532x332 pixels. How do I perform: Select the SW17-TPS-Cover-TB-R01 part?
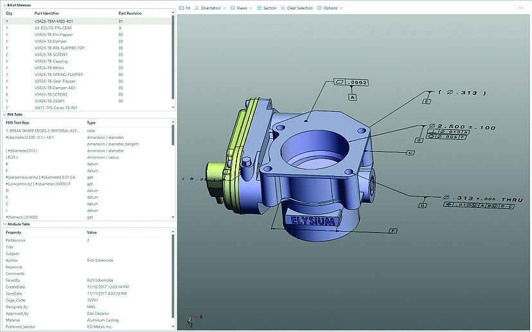click(x=87, y=107)
